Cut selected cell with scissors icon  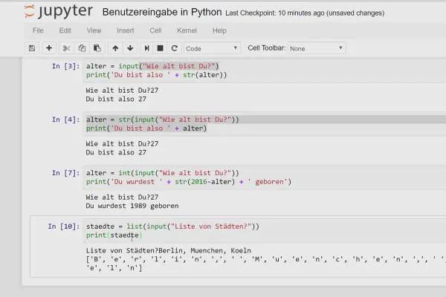tap(67, 48)
